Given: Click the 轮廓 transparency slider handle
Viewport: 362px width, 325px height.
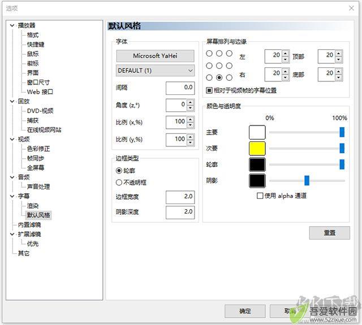Looking at the screenshot, I should tap(342, 164).
